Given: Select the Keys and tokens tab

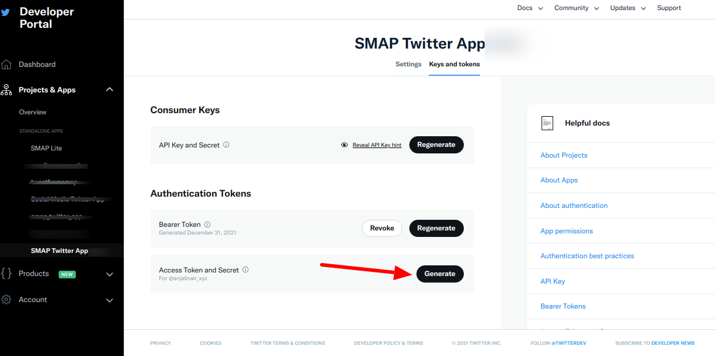Looking at the screenshot, I should point(454,64).
